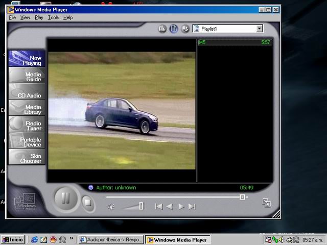Image resolution: width=327 pixels, height=245 pixels.
Task: Mute the audio with speaker icon
Action: click(111, 207)
